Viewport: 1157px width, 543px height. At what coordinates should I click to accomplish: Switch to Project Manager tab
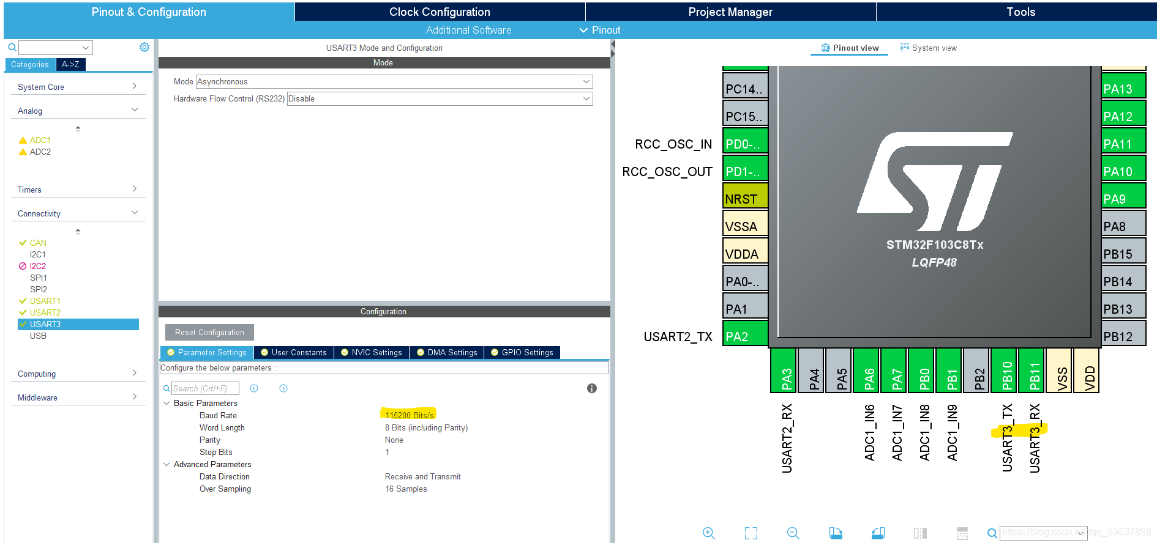(730, 12)
